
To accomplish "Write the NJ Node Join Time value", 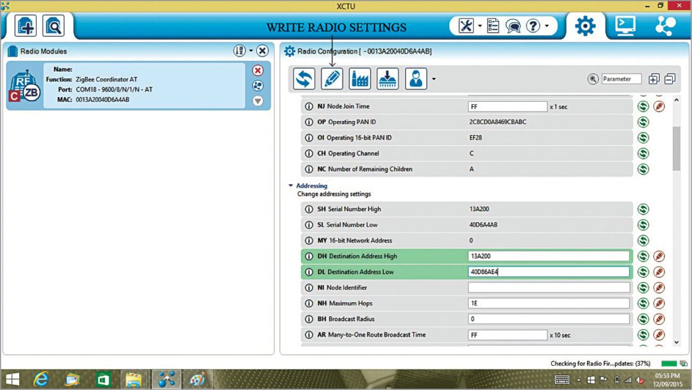I will point(659,106).
